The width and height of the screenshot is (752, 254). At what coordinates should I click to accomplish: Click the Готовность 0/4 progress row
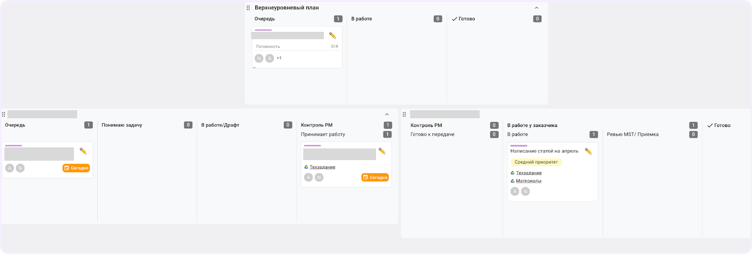pos(297,46)
